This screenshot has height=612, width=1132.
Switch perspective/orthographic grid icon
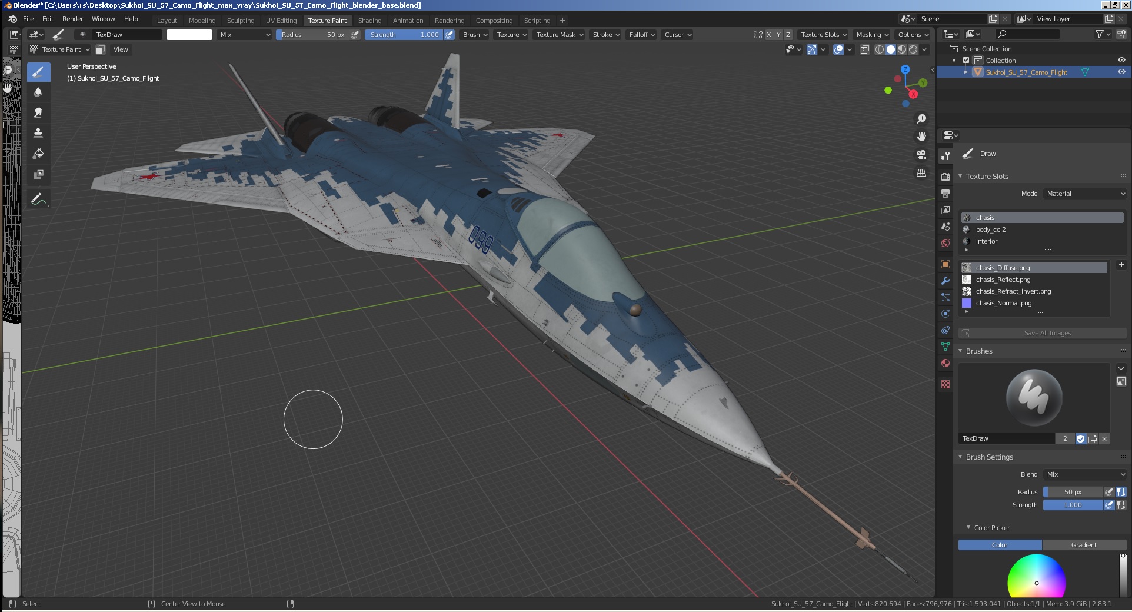[x=921, y=172]
